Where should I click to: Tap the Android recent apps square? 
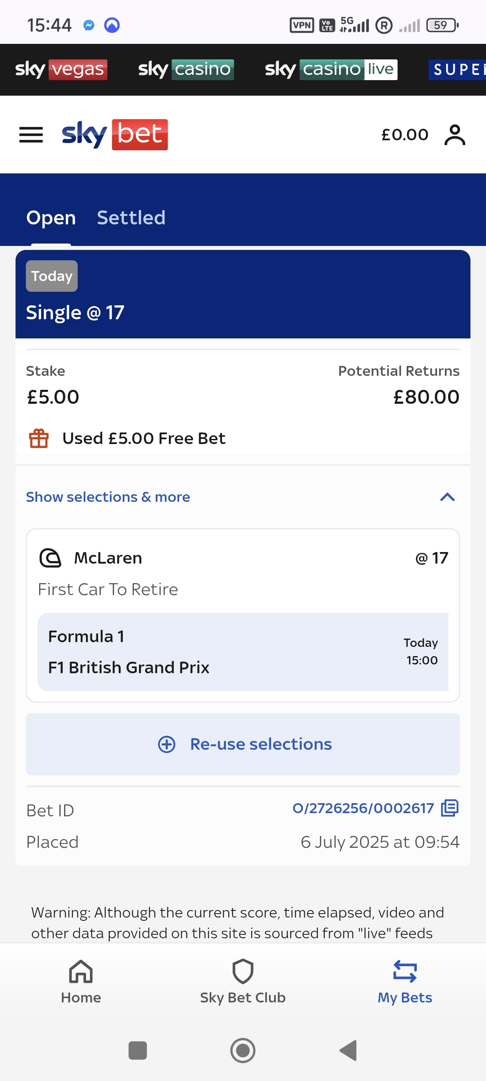[x=137, y=1050]
